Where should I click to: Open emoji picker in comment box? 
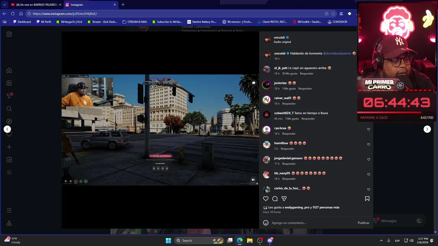(266, 223)
